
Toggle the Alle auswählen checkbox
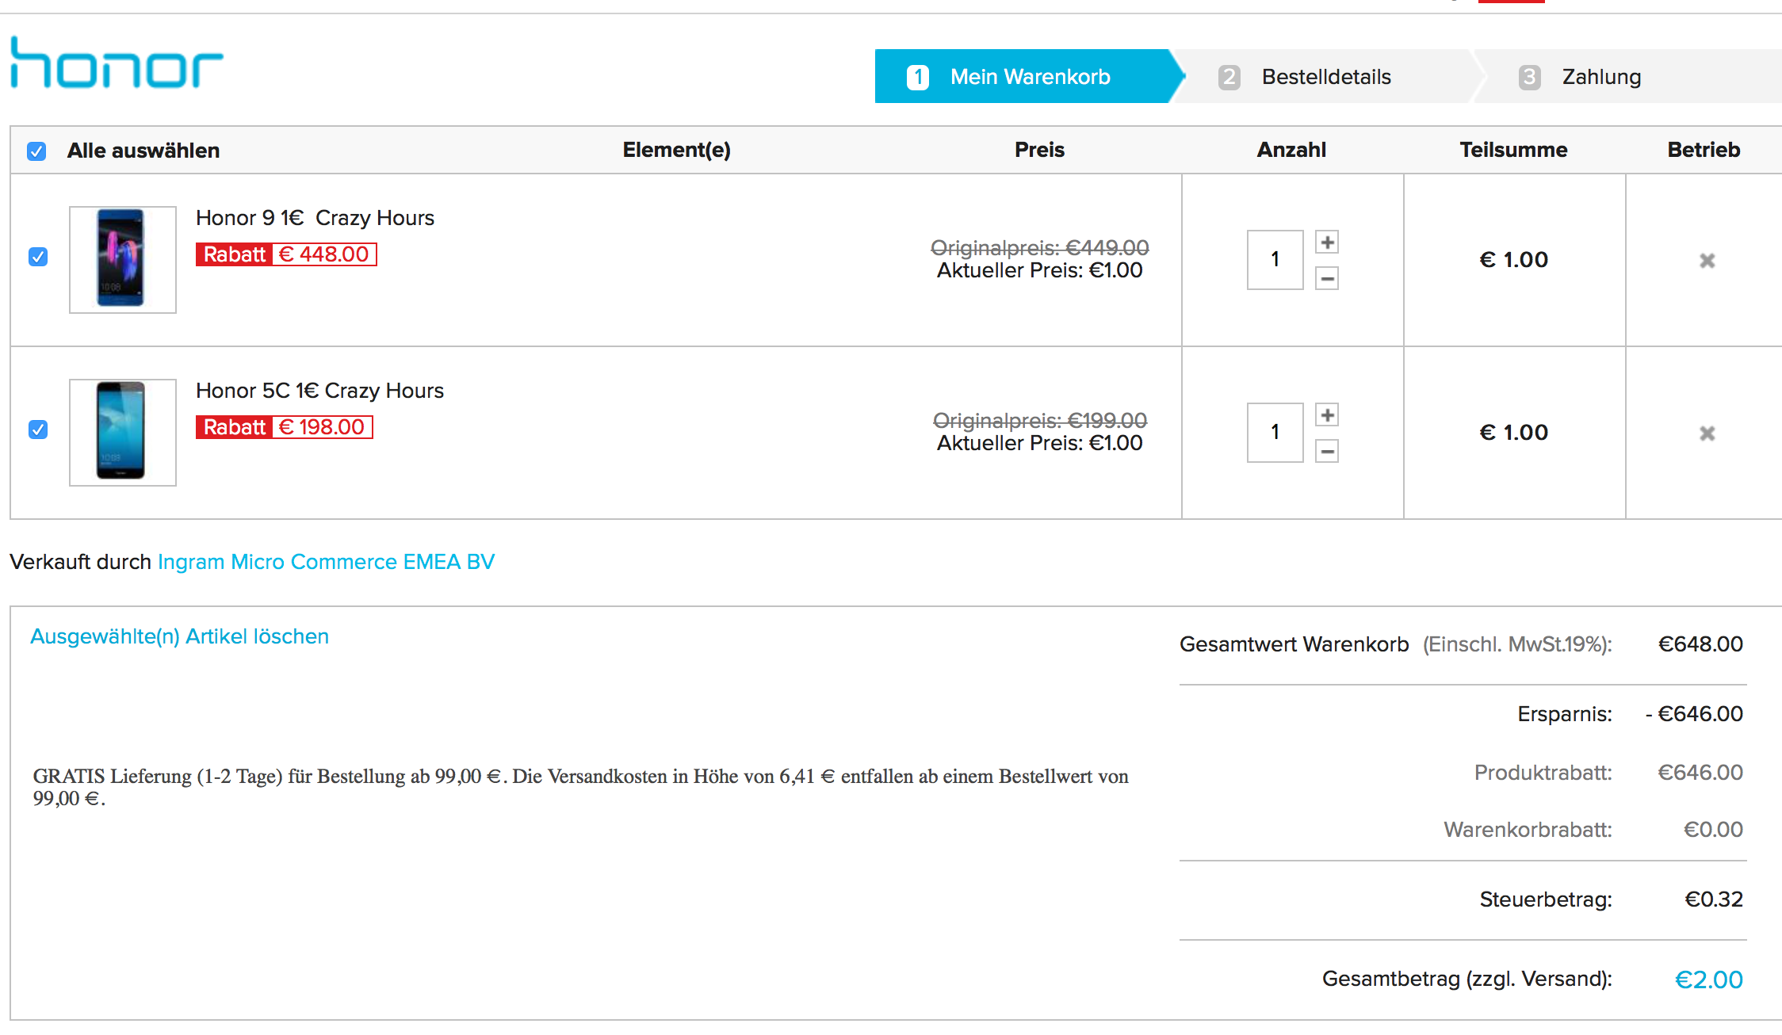tap(36, 151)
